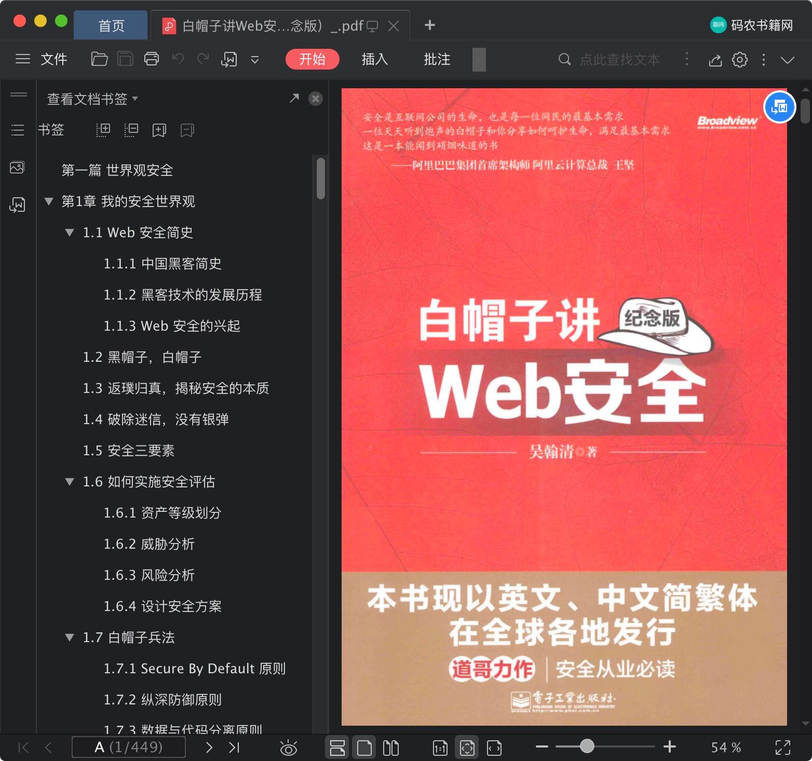Open bookmark 1.6.2 威胁分析
Image resolution: width=812 pixels, height=761 pixels.
[150, 544]
